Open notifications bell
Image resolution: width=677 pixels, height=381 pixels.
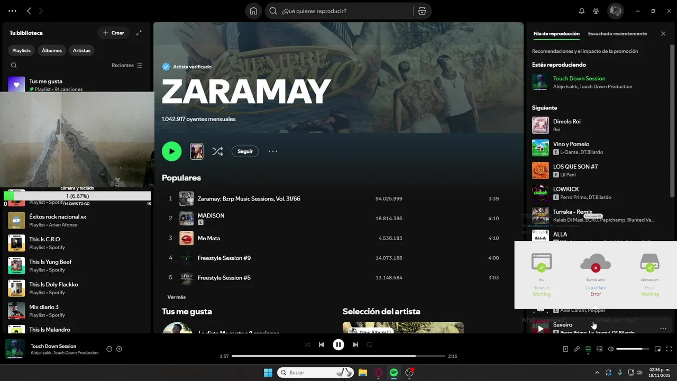coord(582,11)
